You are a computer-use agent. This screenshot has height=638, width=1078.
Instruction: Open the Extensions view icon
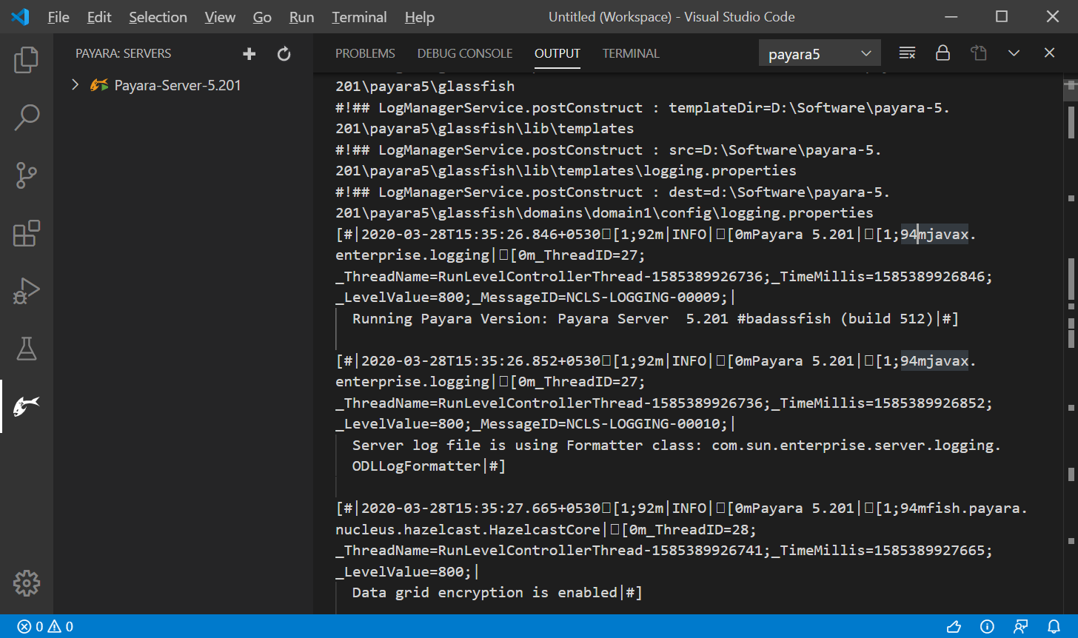click(x=27, y=233)
